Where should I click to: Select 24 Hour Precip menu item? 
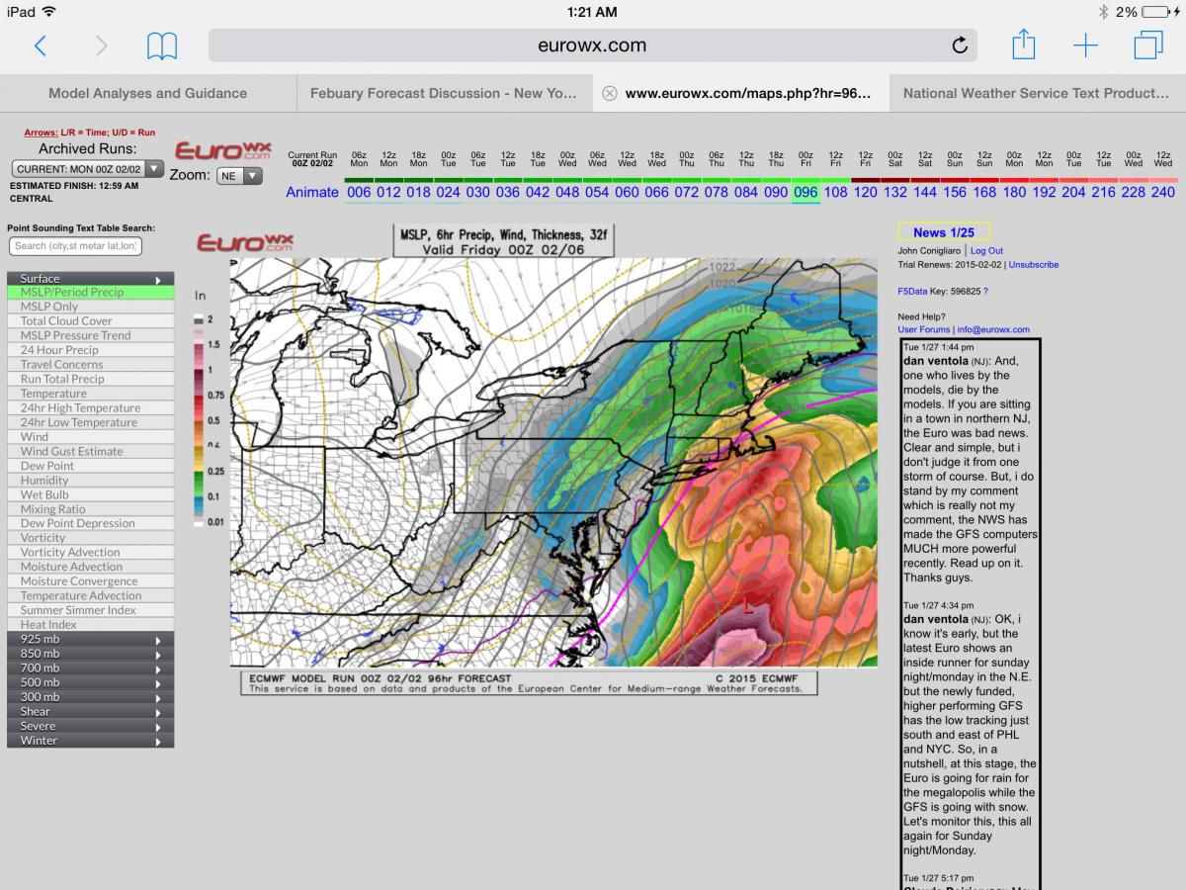point(90,350)
